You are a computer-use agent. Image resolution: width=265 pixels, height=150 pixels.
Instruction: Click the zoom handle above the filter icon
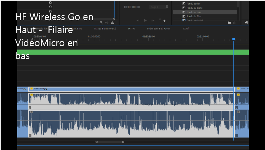click(114, 19)
